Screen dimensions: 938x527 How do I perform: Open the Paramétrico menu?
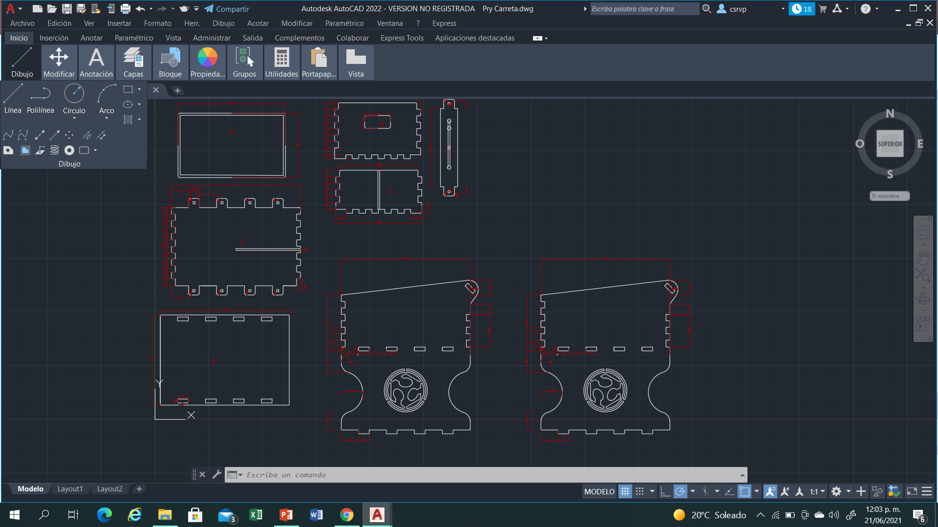pyautogui.click(x=344, y=23)
